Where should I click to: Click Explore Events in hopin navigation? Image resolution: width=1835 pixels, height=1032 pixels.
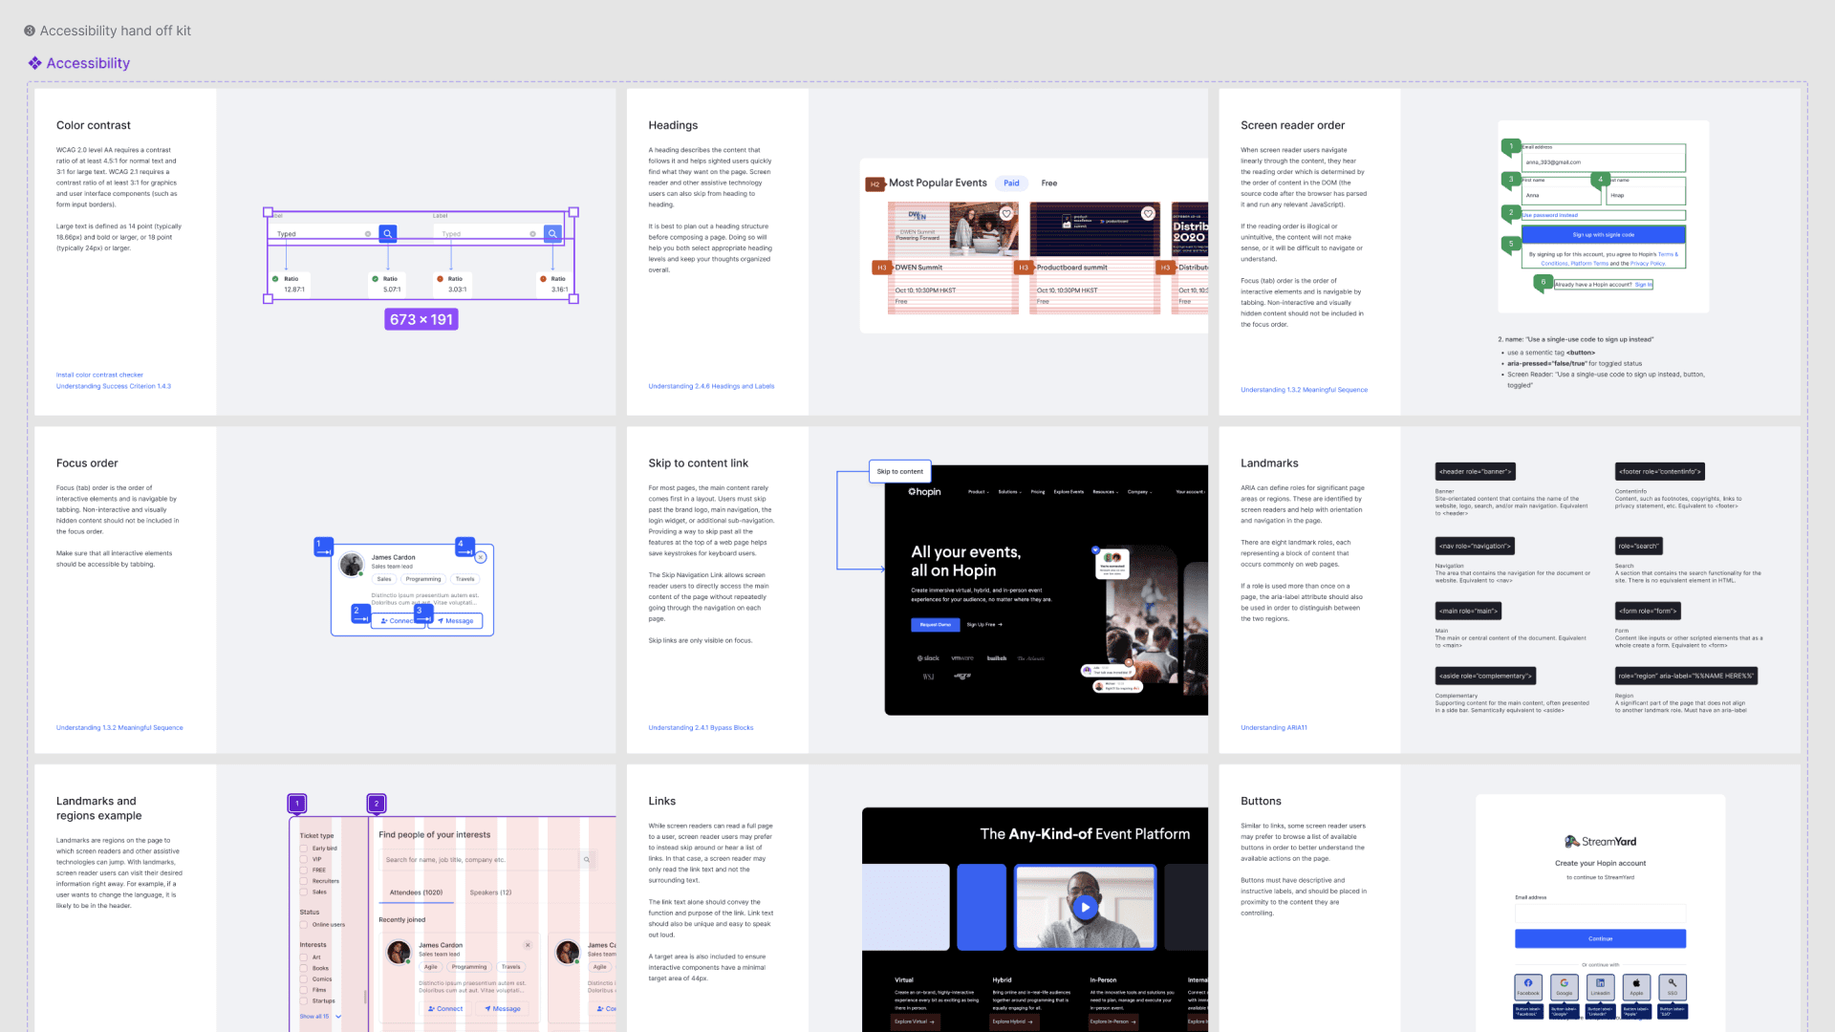tap(1069, 492)
